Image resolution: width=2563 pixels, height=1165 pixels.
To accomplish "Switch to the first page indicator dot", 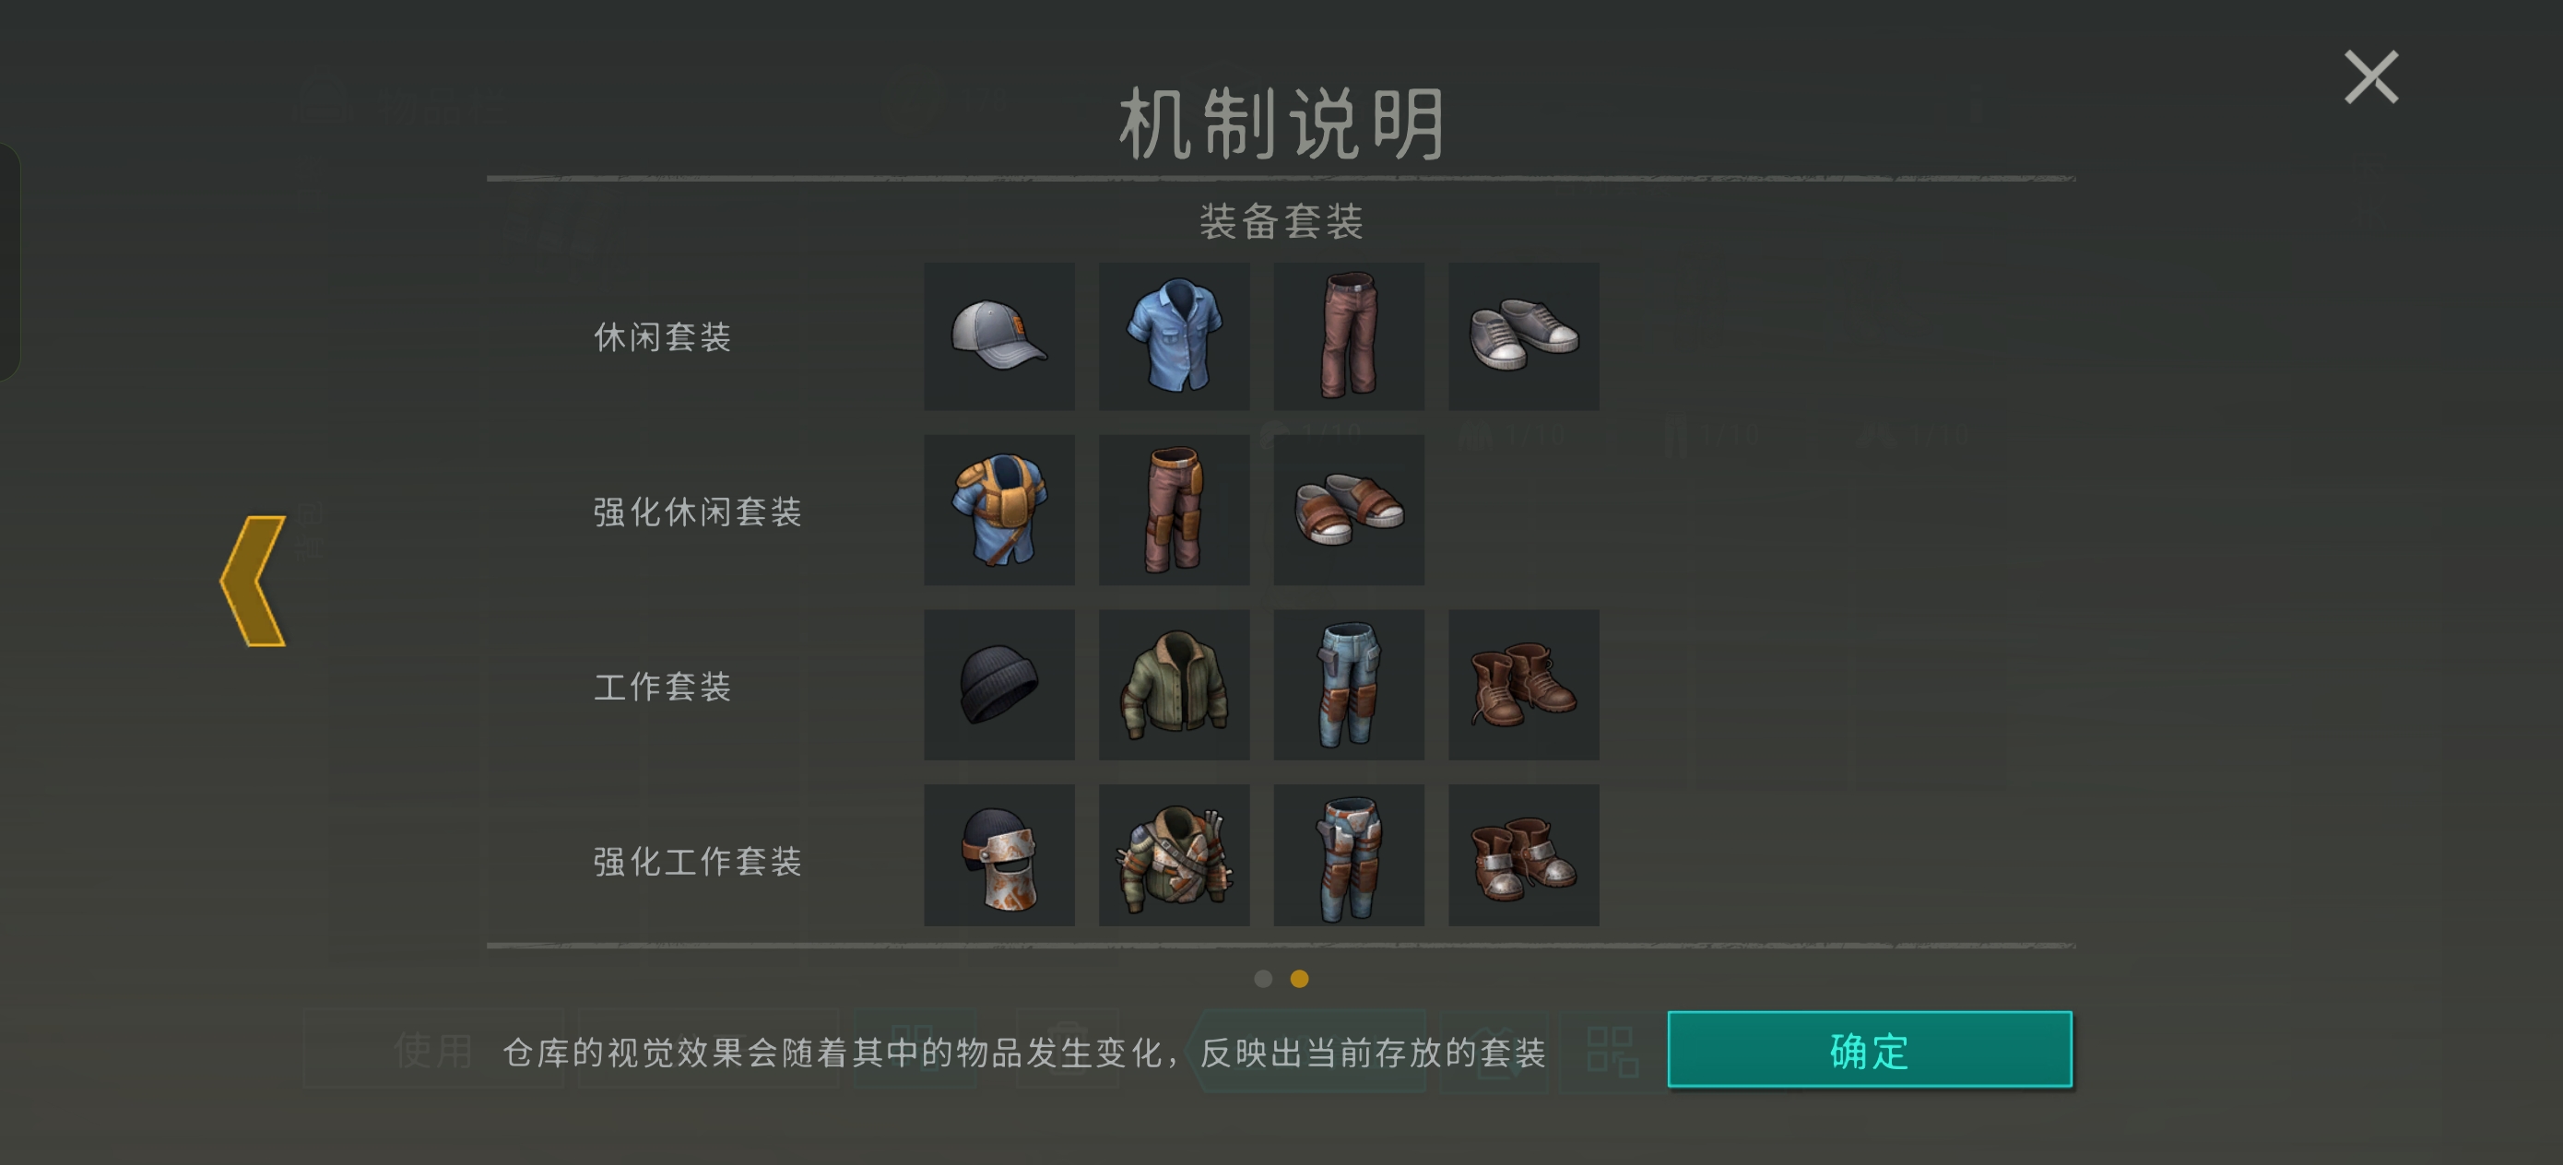I will pyautogui.click(x=1264, y=979).
